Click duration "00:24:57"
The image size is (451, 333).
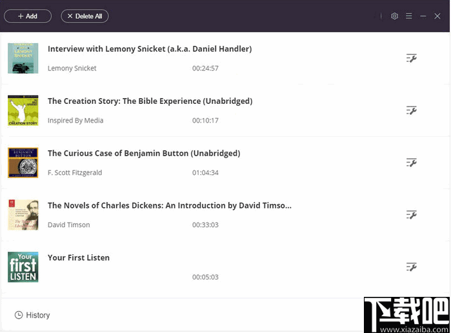click(205, 68)
